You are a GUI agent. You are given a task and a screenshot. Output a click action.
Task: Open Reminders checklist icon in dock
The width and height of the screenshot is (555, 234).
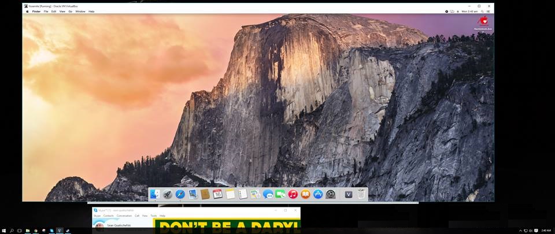click(x=243, y=194)
